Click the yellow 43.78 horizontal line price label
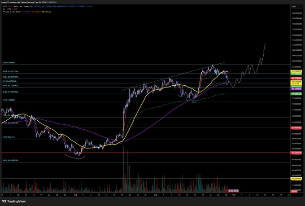The height and width of the screenshot is (206, 305). point(296,178)
